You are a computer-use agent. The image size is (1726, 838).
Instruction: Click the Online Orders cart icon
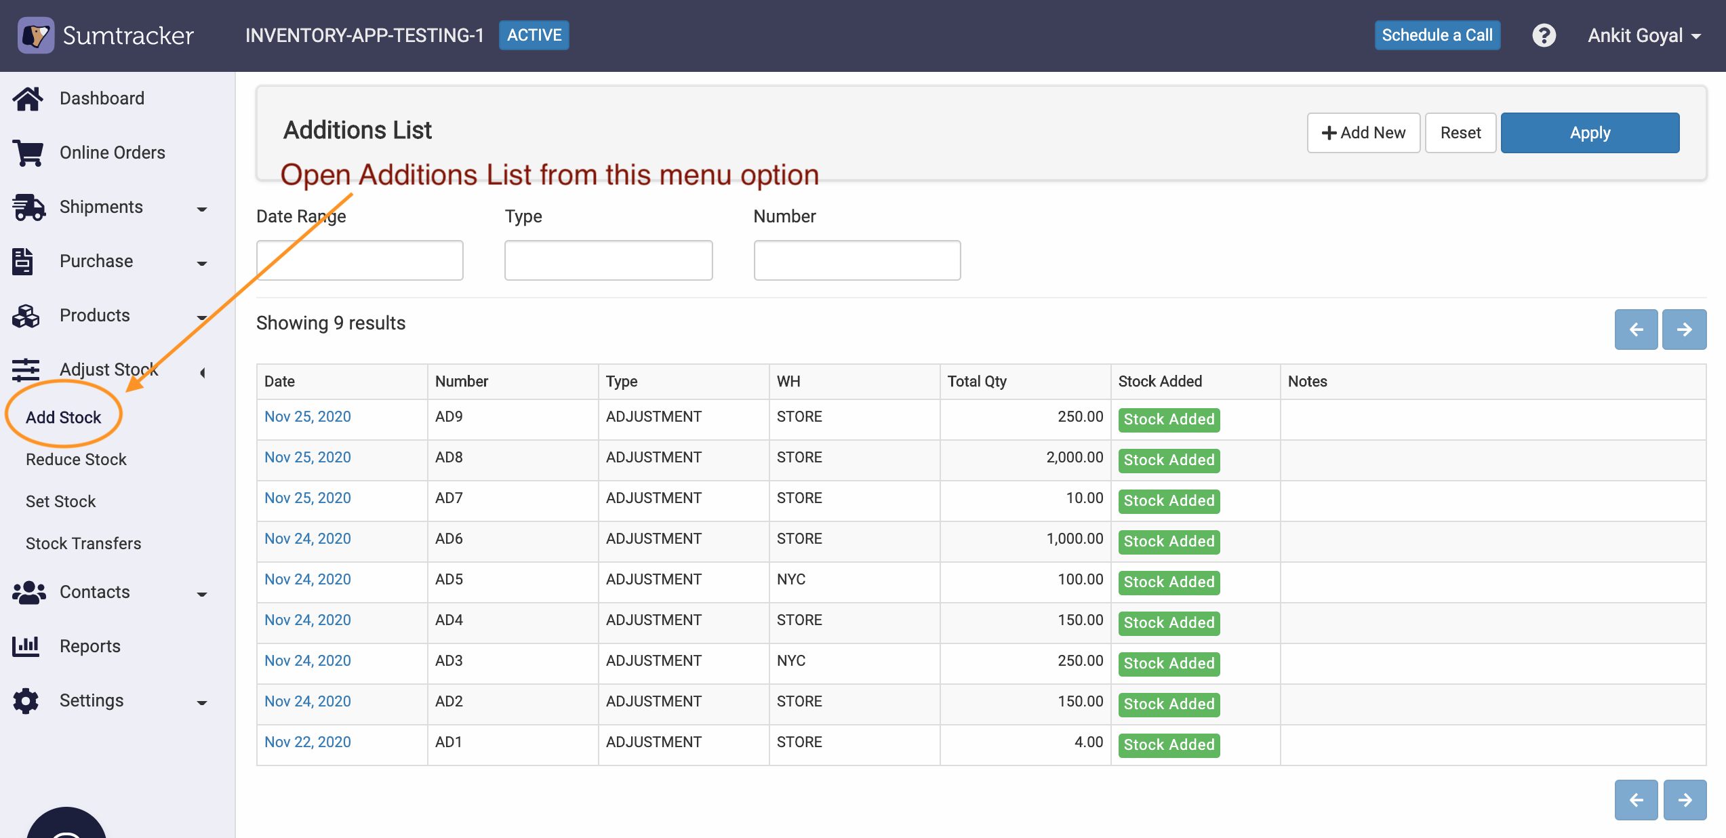coord(27,153)
